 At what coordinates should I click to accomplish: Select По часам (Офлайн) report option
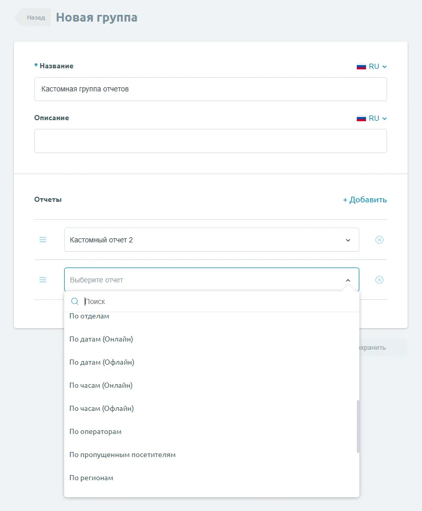[102, 408]
